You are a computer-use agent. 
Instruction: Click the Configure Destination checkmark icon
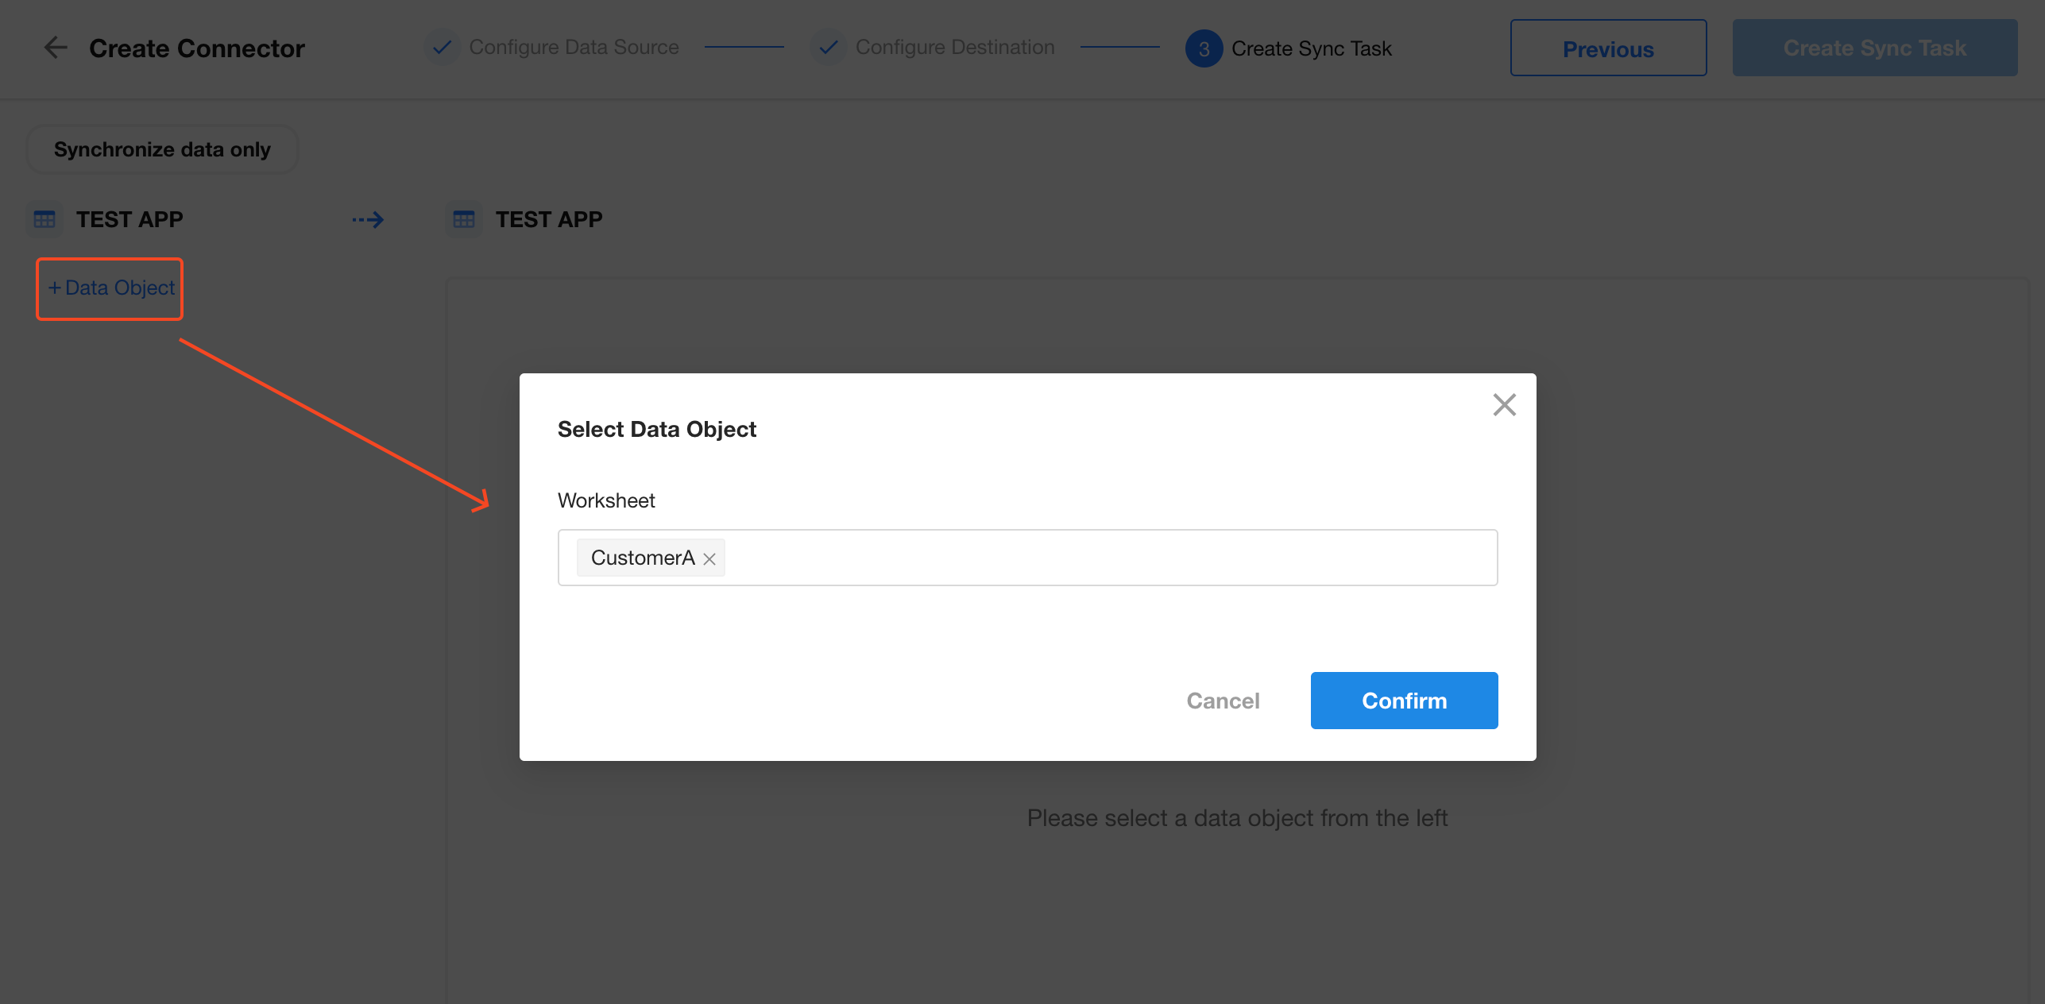pyautogui.click(x=828, y=48)
